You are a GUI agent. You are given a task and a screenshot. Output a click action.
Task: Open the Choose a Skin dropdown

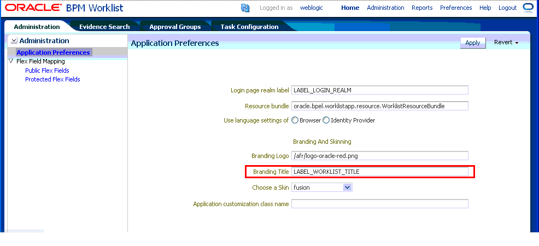347,188
